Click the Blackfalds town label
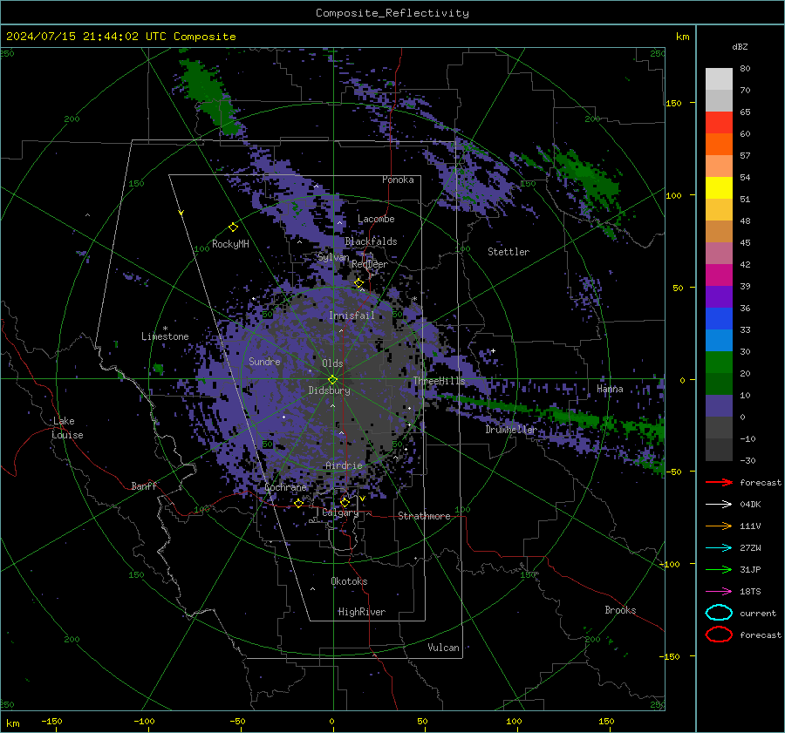Viewport: 785px width, 733px height. click(371, 241)
